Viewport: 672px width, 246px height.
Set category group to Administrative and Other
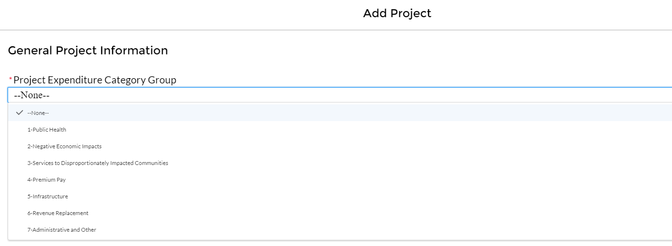(62, 230)
